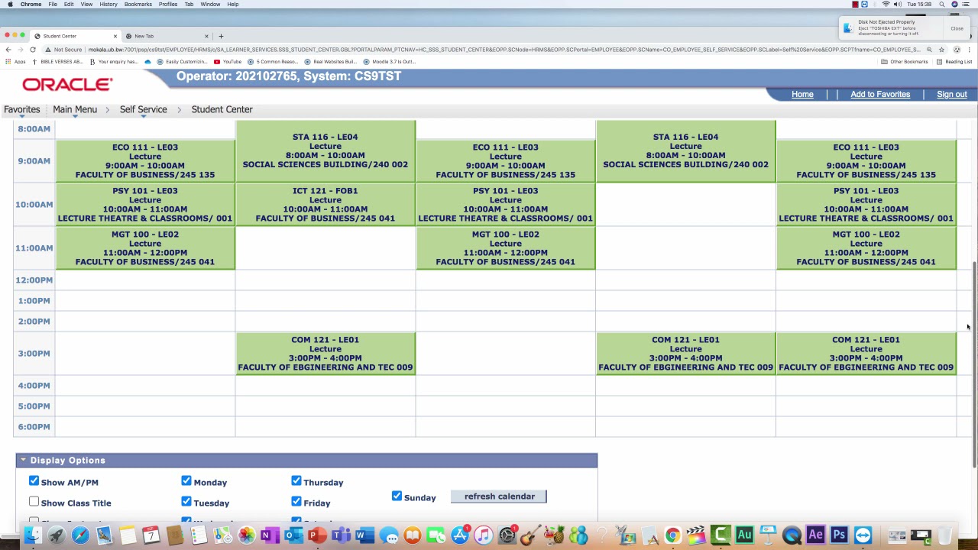Uncheck the Tuesday checkbox

(x=186, y=502)
